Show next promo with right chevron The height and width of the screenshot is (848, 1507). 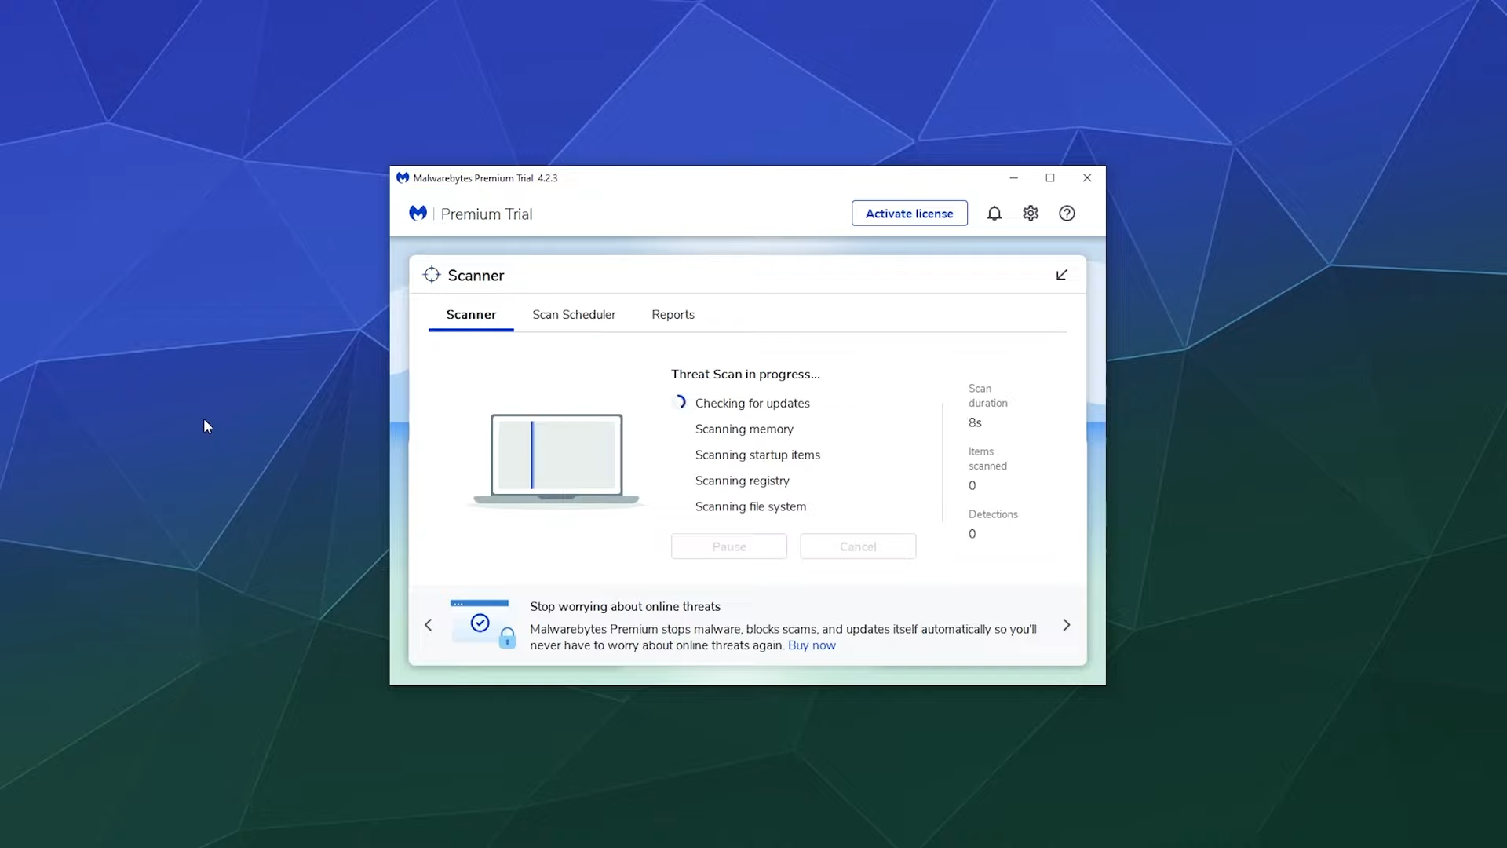tap(1066, 625)
